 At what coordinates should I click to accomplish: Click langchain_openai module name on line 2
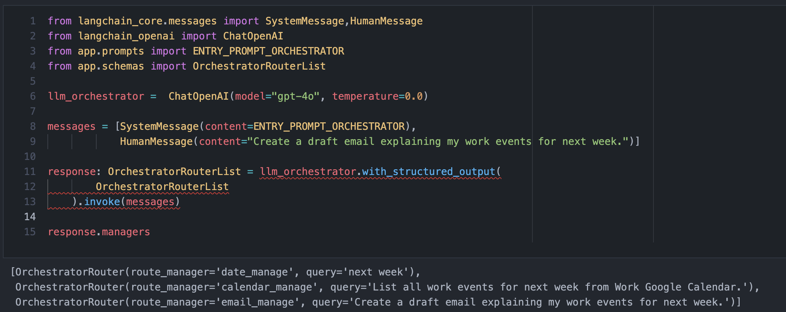point(126,36)
